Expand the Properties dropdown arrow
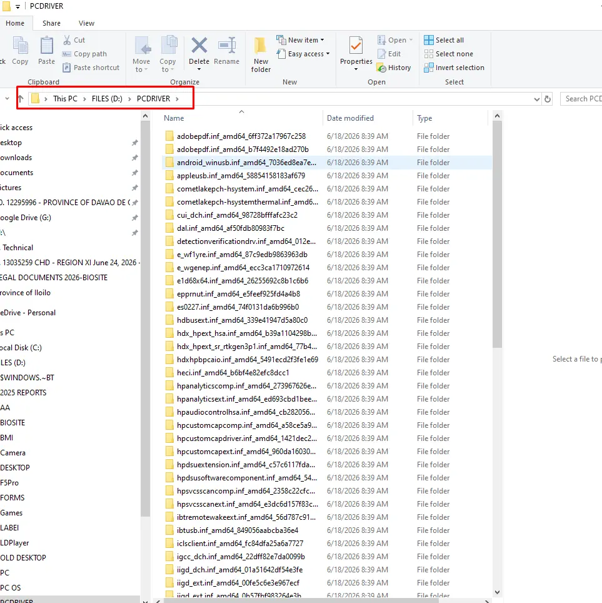The width and height of the screenshot is (602, 603). point(356,69)
